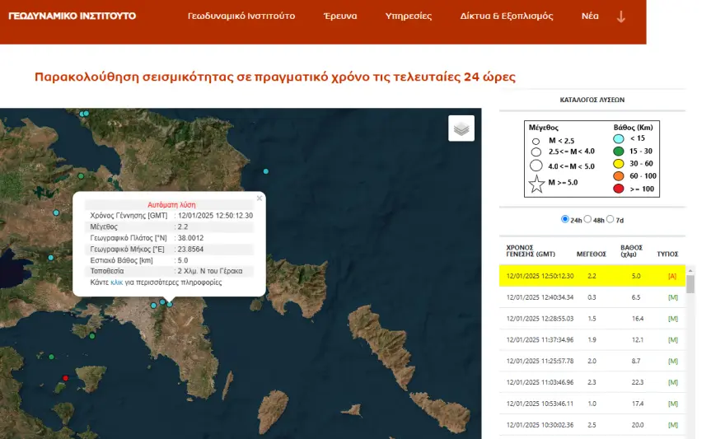Open the Έρευνα menu
The image size is (725, 439).
pos(339,16)
